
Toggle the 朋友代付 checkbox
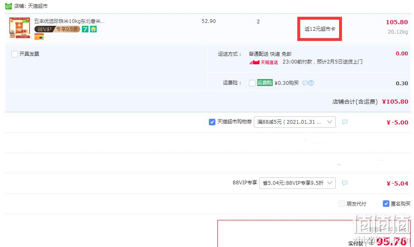[342, 204]
